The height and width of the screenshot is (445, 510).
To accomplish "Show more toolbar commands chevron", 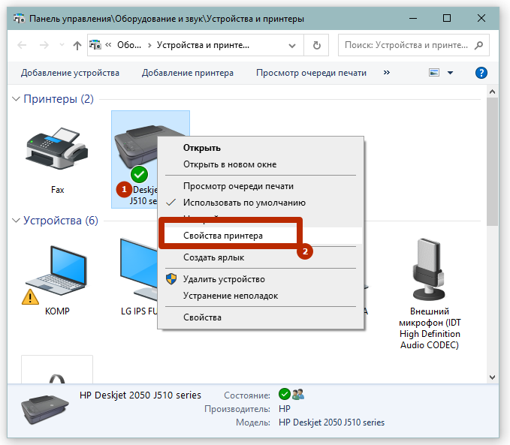I will 387,73.
